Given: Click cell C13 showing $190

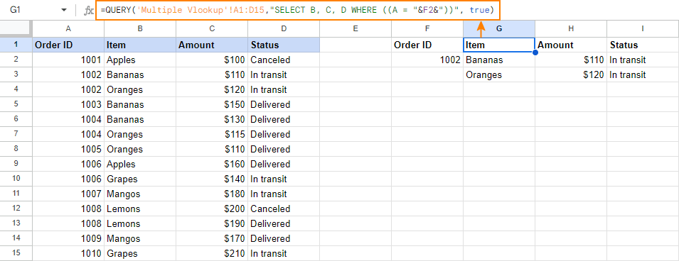Looking at the screenshot, I should tap(212, 224).
